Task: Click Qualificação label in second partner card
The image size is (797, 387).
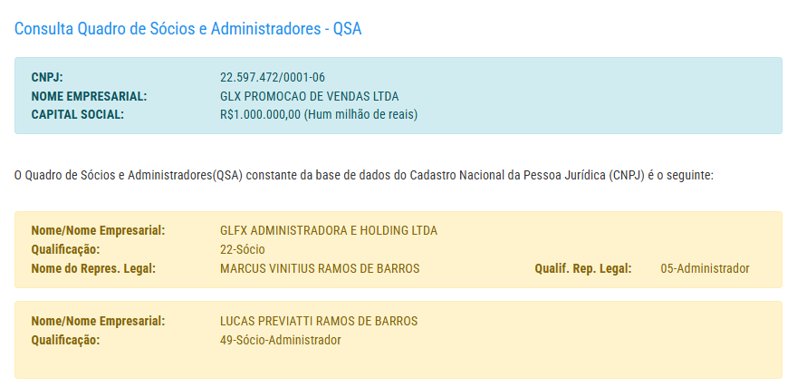Action: point(65,340)
